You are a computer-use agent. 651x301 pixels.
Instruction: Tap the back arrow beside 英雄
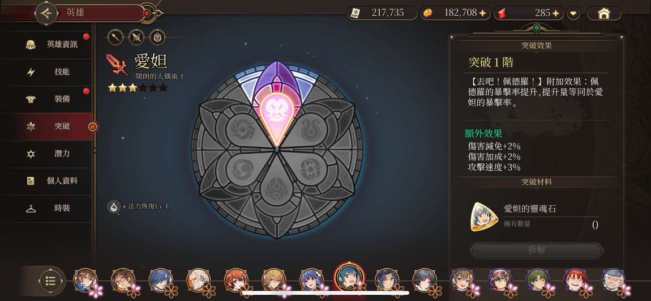click(x=46, y=13)
